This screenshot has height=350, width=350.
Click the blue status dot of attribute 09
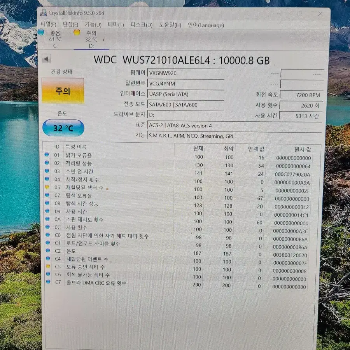(x=47, y=211)
